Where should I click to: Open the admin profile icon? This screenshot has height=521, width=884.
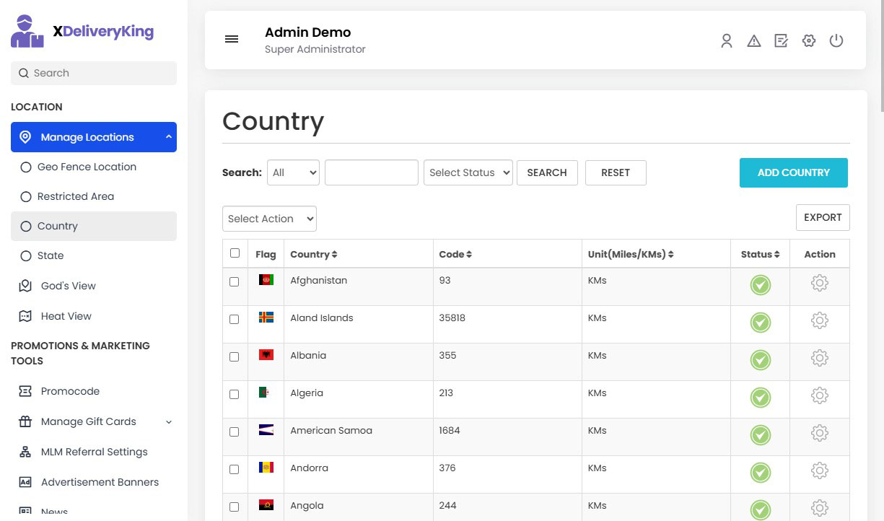(x=727, y=41)
